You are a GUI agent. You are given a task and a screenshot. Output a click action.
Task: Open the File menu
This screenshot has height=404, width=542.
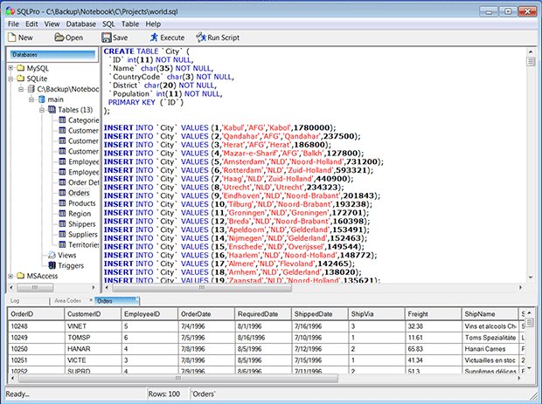tap(13, 24)
